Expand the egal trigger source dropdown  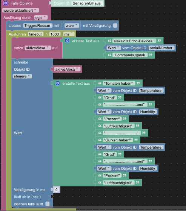click(41, 18)
